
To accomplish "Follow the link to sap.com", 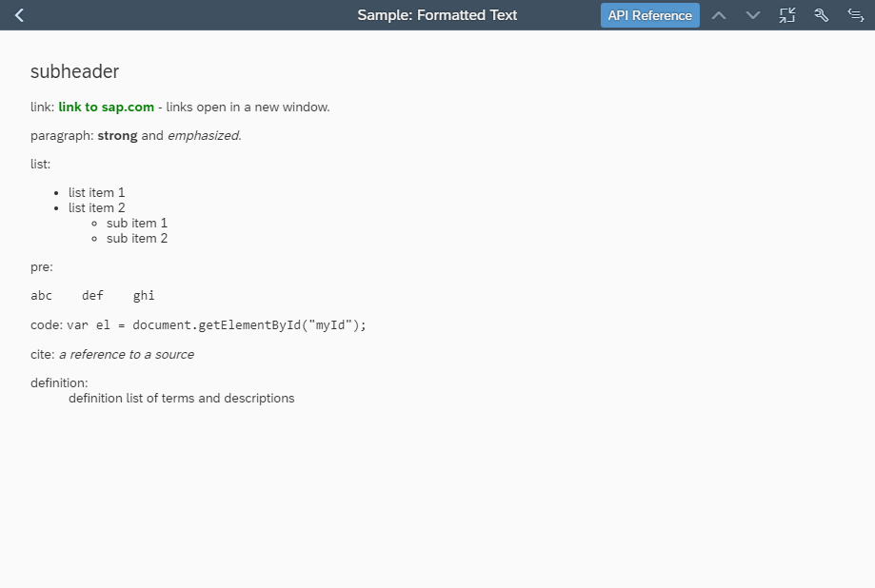I will (x=106, y=107).
